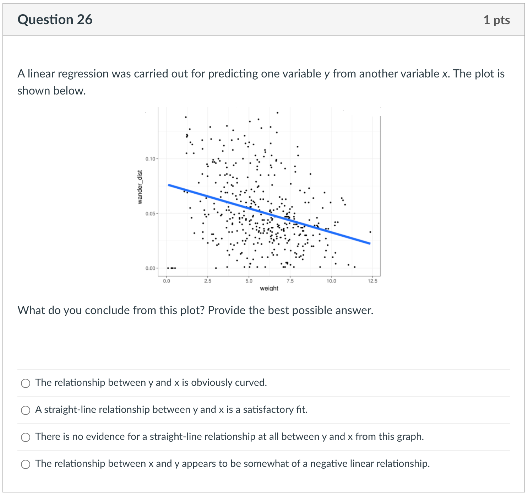The height and width of the screenshot is (496, 528).
Task: Pick the 'no evidence for a straight-line' radio button
Action: pos(26,437)
